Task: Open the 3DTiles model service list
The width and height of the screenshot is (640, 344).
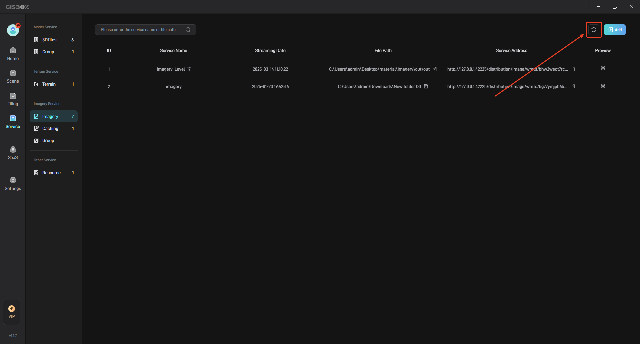Action: coord(53,40)
